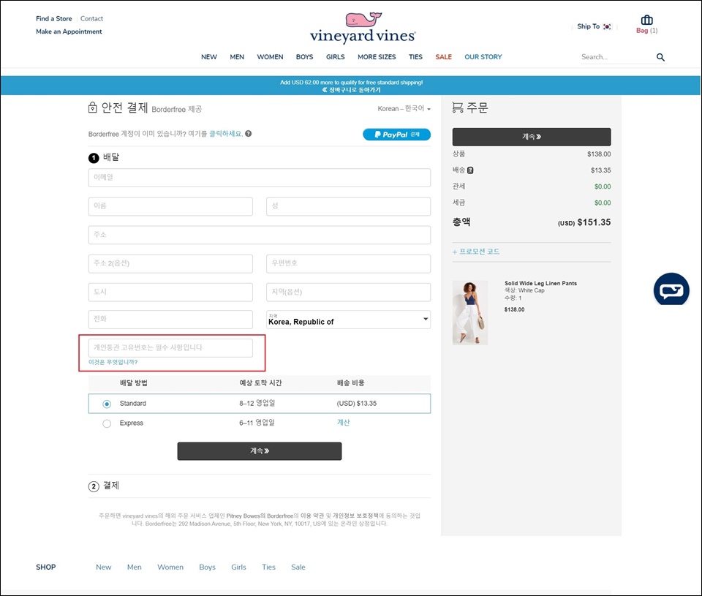Focus the 주소 address field

point(259,235)
